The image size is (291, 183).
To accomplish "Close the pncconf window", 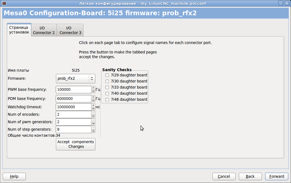I will tap(287, 3).
